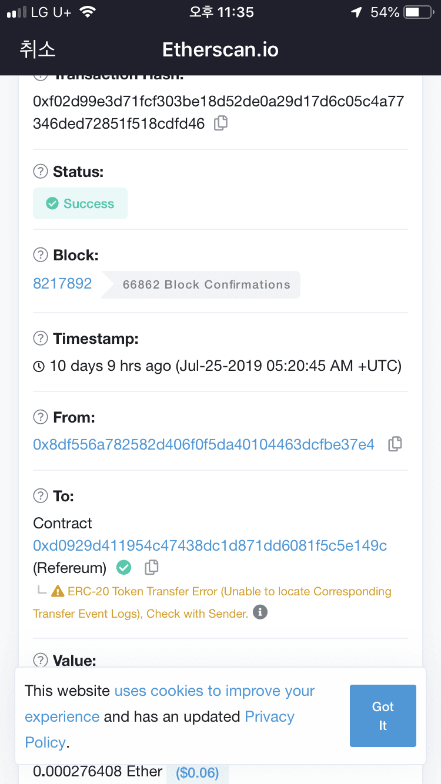Tap the green verified checkmark next to Refereum
The height and width of the screenshot is (784, 441).
tap(123, 568)
